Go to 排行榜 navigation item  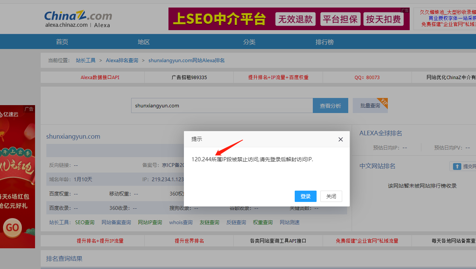[324, 42]
